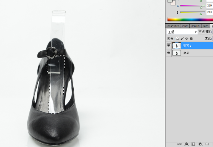The height and width of the screenshot is (147, 213).
Task: Open the 仿制源 tab
Action: (x=195, y=26)
